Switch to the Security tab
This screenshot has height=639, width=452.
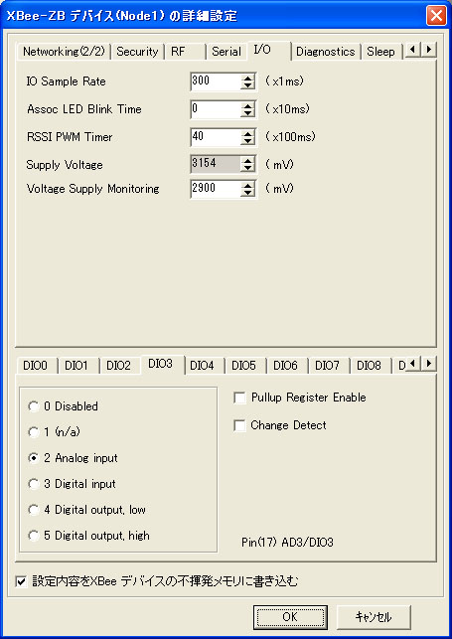(x=137, y=52)
